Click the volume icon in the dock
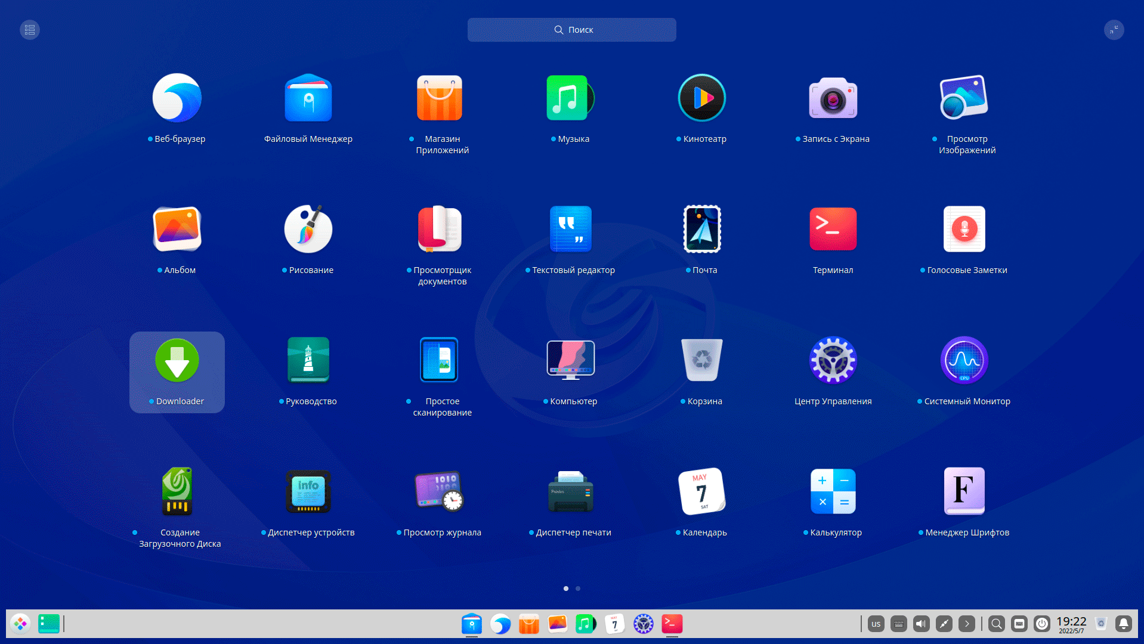This screenshot has width=1144, height=644. pos(922,624)
